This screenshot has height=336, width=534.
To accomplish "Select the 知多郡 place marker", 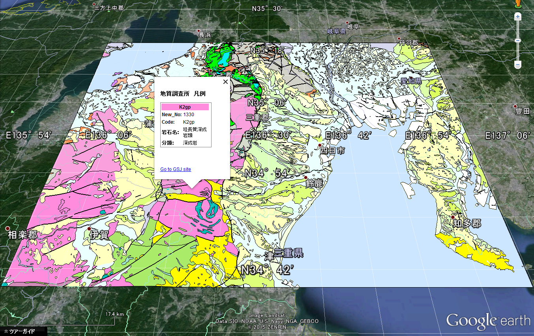I will click(453, 217).
